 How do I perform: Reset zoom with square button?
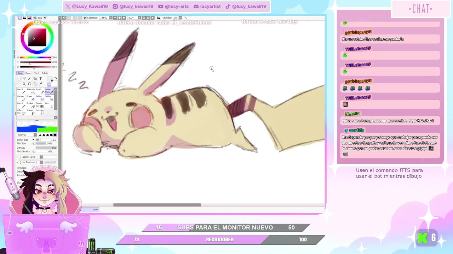click(124, 18)
